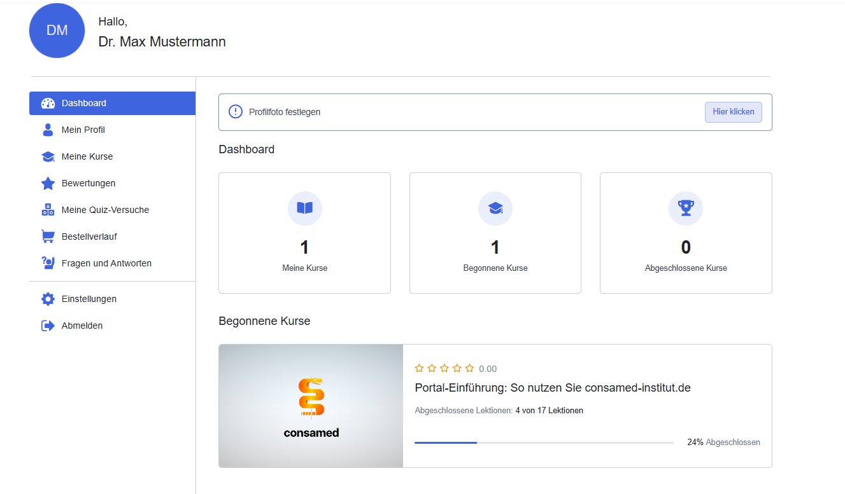Click the DM avatar circle
The image size is (845, 494).
[57, 31]
